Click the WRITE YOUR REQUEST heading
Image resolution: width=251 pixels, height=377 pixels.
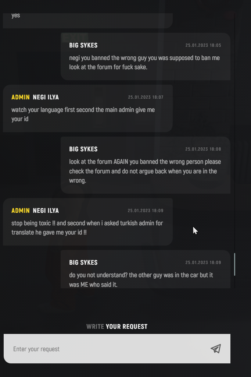pyautogui.click(x=117, y=327)
